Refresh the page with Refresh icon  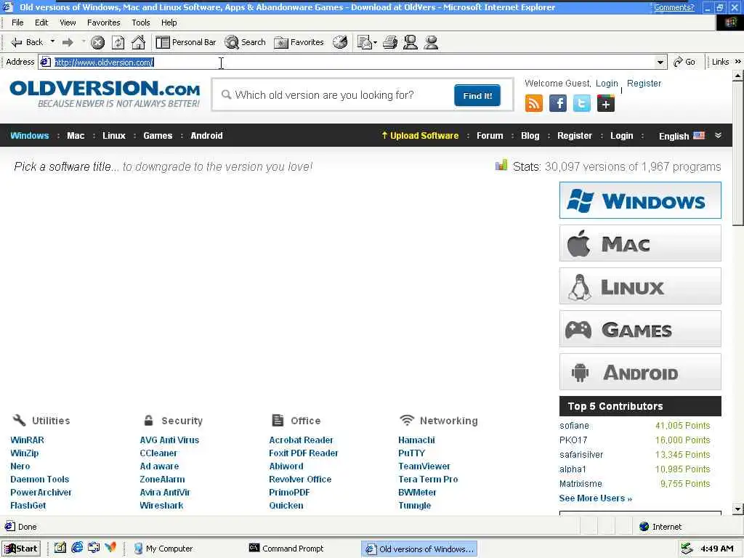(x=118, y=43)
